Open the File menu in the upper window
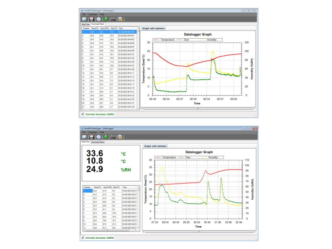Image resolution: width=332 pixels, height=249 pixels. (x=84, y=14)
